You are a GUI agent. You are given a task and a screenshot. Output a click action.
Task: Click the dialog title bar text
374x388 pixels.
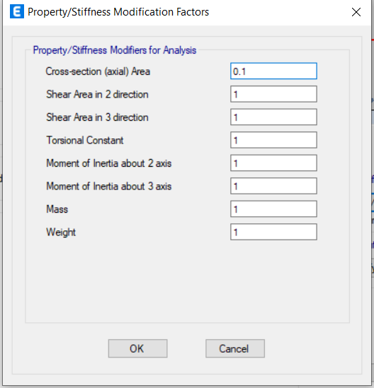(118, 12)
